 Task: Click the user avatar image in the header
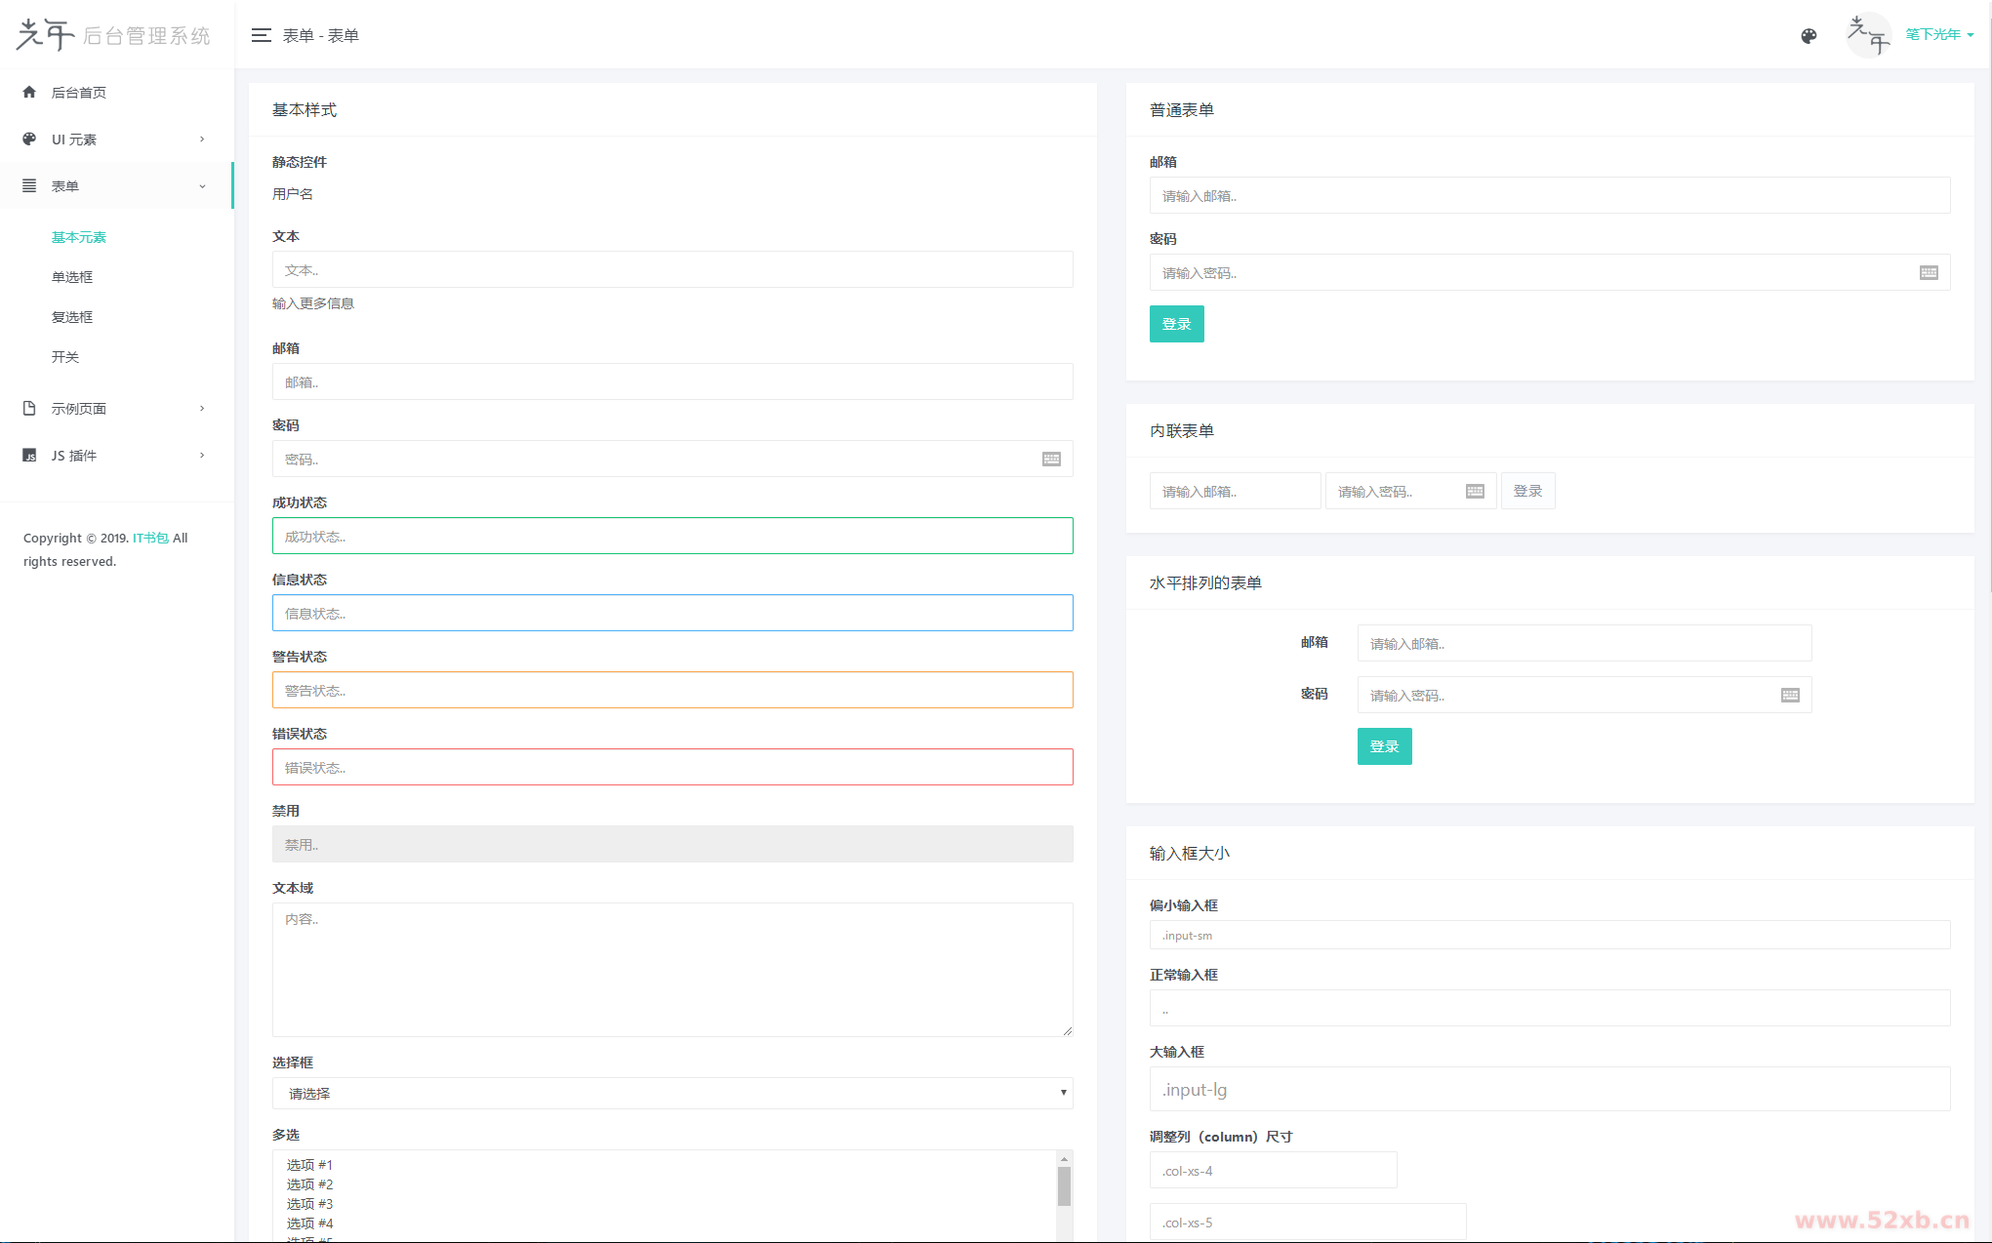[x=1868, y=35]
